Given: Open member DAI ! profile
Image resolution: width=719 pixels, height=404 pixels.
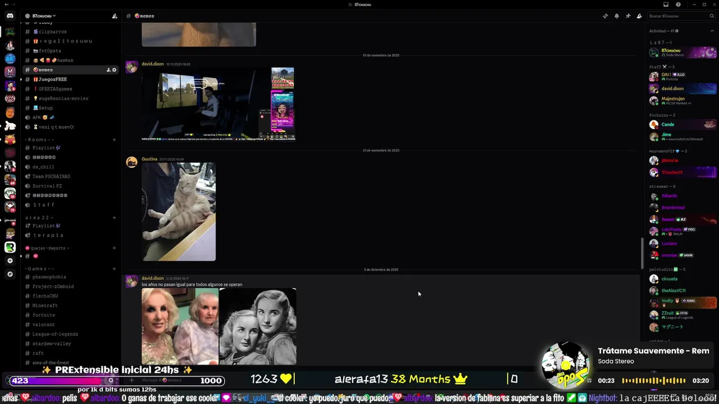Looking at the screenshot, I should (682, 76).
